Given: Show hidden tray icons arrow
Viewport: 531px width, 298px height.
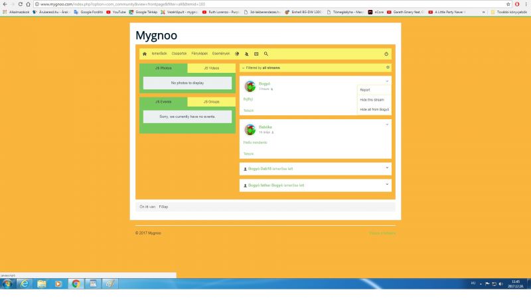Looking at the screenshot, I should 481,284.
